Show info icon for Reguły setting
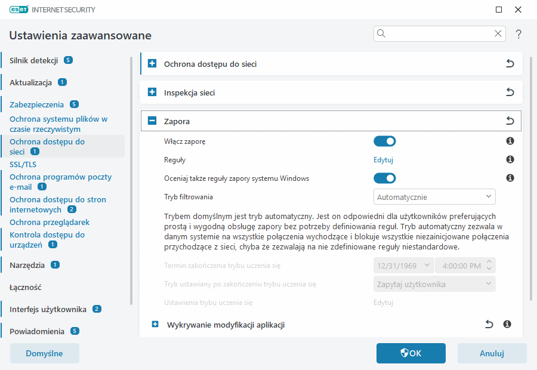This screenshot has width=537, height=370. (x=510, y=160)
